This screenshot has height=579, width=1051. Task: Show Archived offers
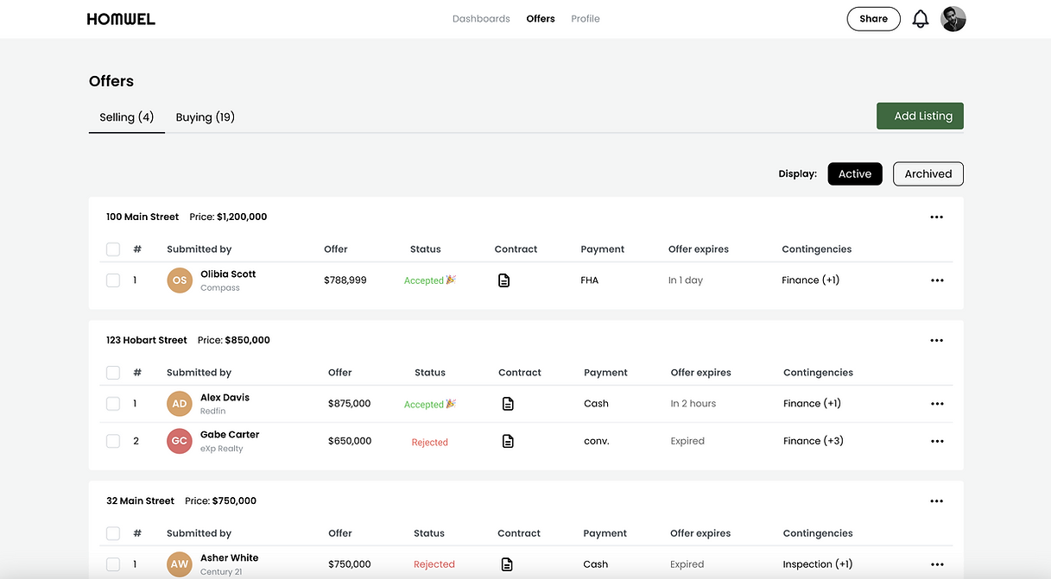[928, 174]
